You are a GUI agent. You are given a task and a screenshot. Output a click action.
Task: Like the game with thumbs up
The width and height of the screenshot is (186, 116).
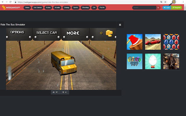click(x=56, y=92)
